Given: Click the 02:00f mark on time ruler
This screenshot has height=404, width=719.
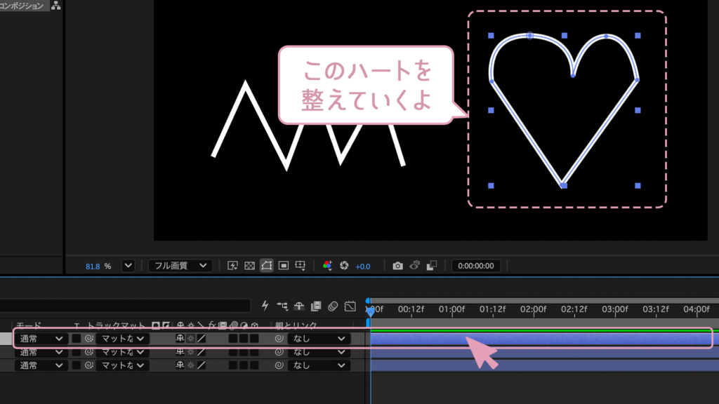Looking at the screenshot, I should tap(534, 309).
